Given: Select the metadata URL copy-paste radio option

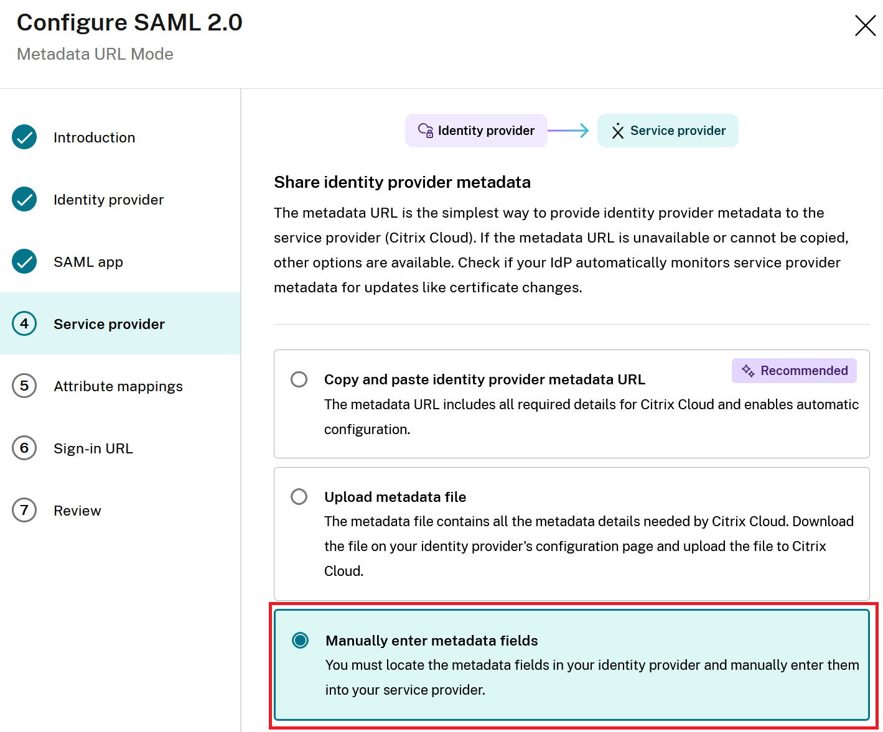Looking at the screenshot, I should coord(299,379).
